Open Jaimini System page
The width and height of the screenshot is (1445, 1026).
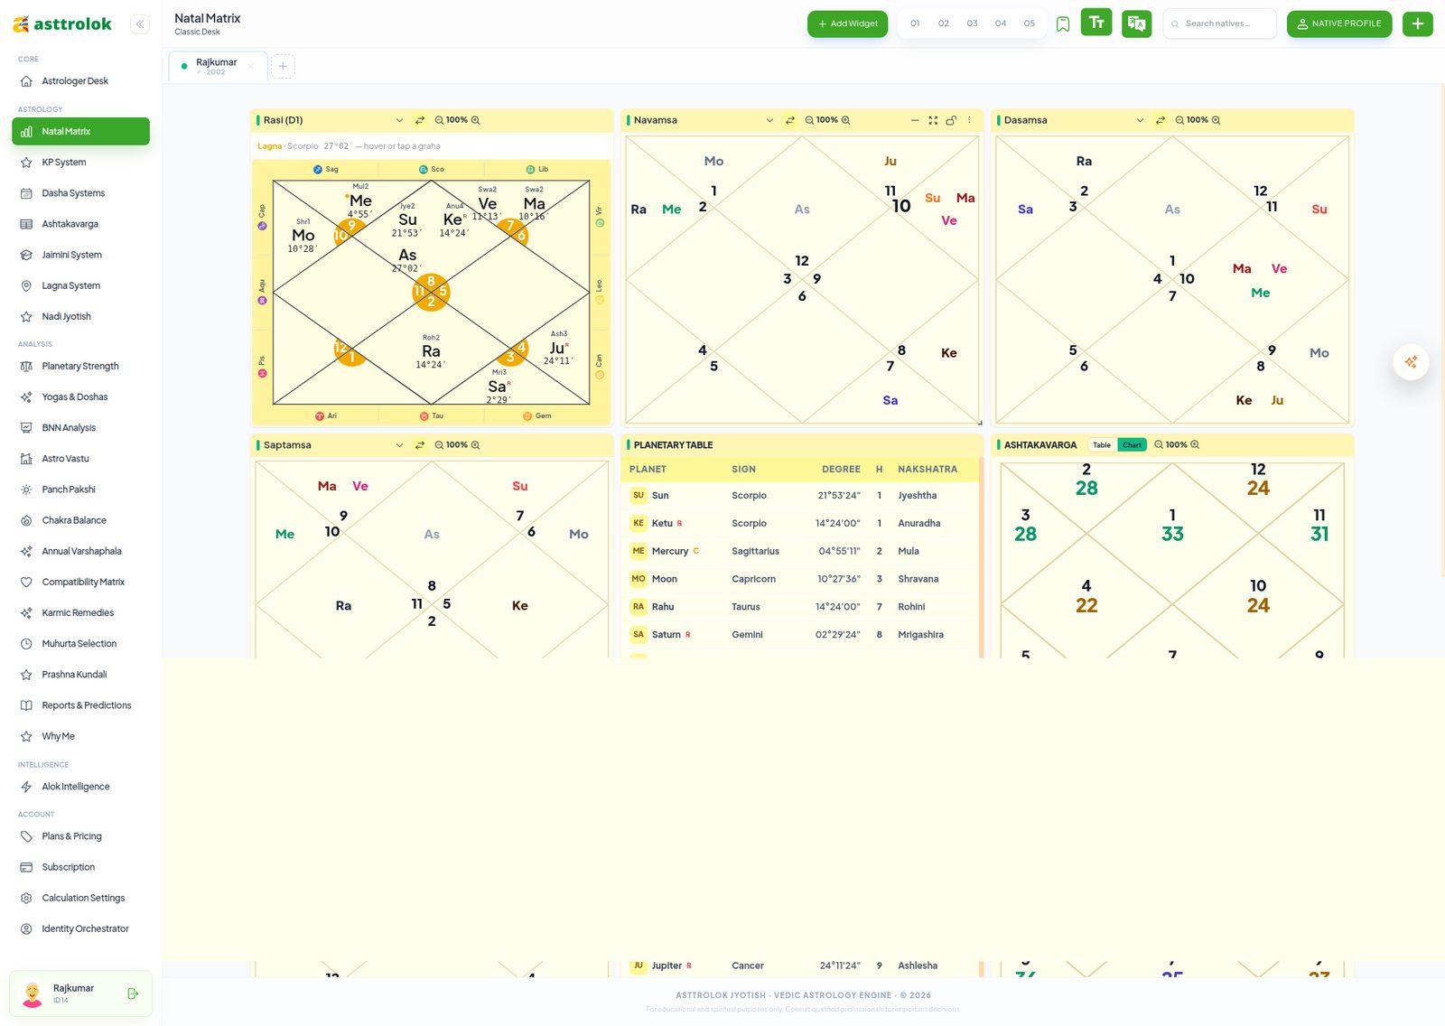(80, 255)
